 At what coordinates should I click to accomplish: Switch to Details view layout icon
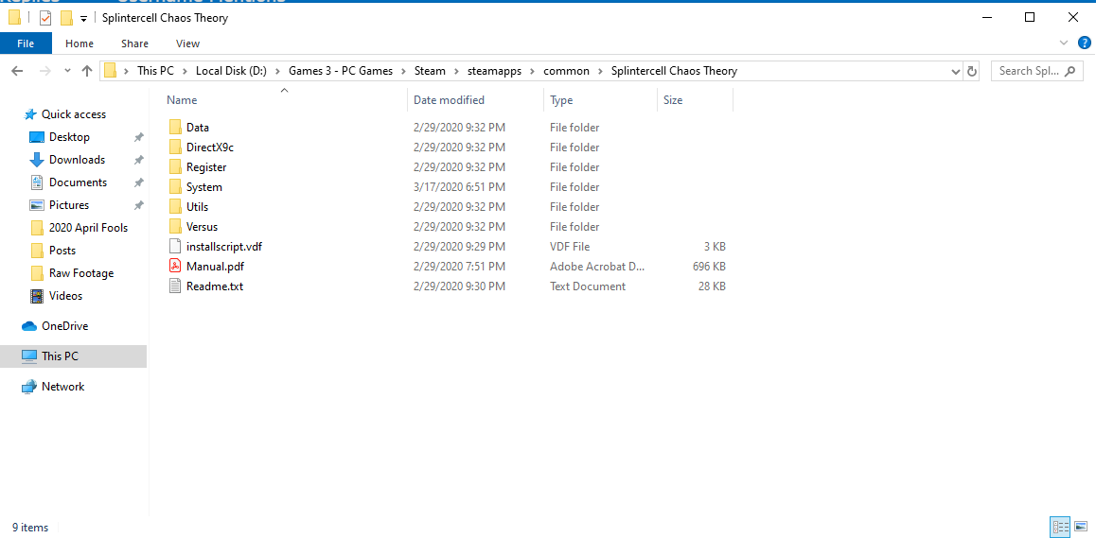click(x=1060, y=527)
